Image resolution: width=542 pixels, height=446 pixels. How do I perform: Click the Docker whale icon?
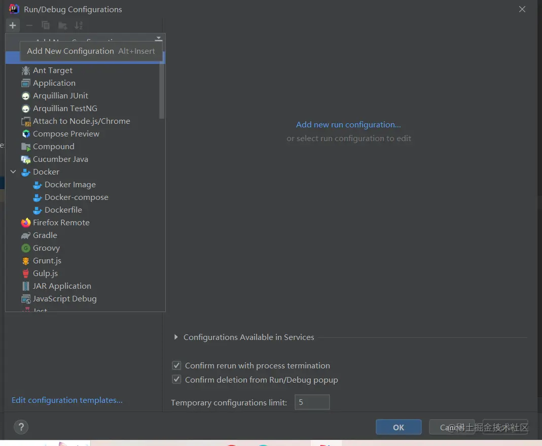pyautogui.click(x=25, y=172)
